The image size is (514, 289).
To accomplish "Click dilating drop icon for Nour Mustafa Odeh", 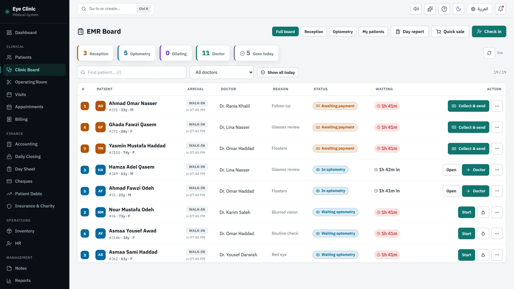I will pos(483,212).
